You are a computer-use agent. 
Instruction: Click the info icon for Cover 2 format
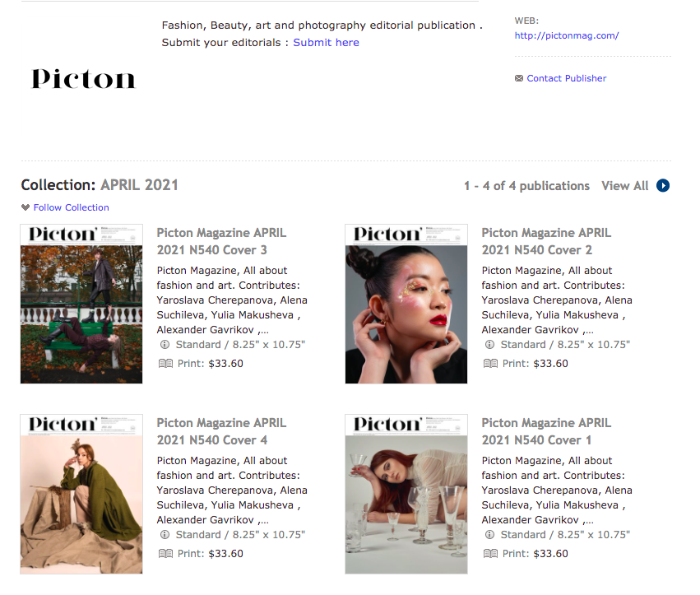pos(489,344)
